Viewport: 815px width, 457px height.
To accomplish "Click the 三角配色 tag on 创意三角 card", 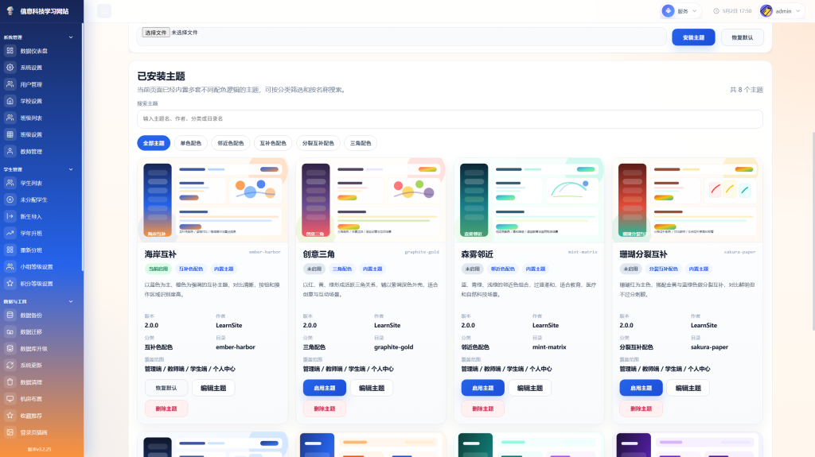I will [x=342, y=269].
